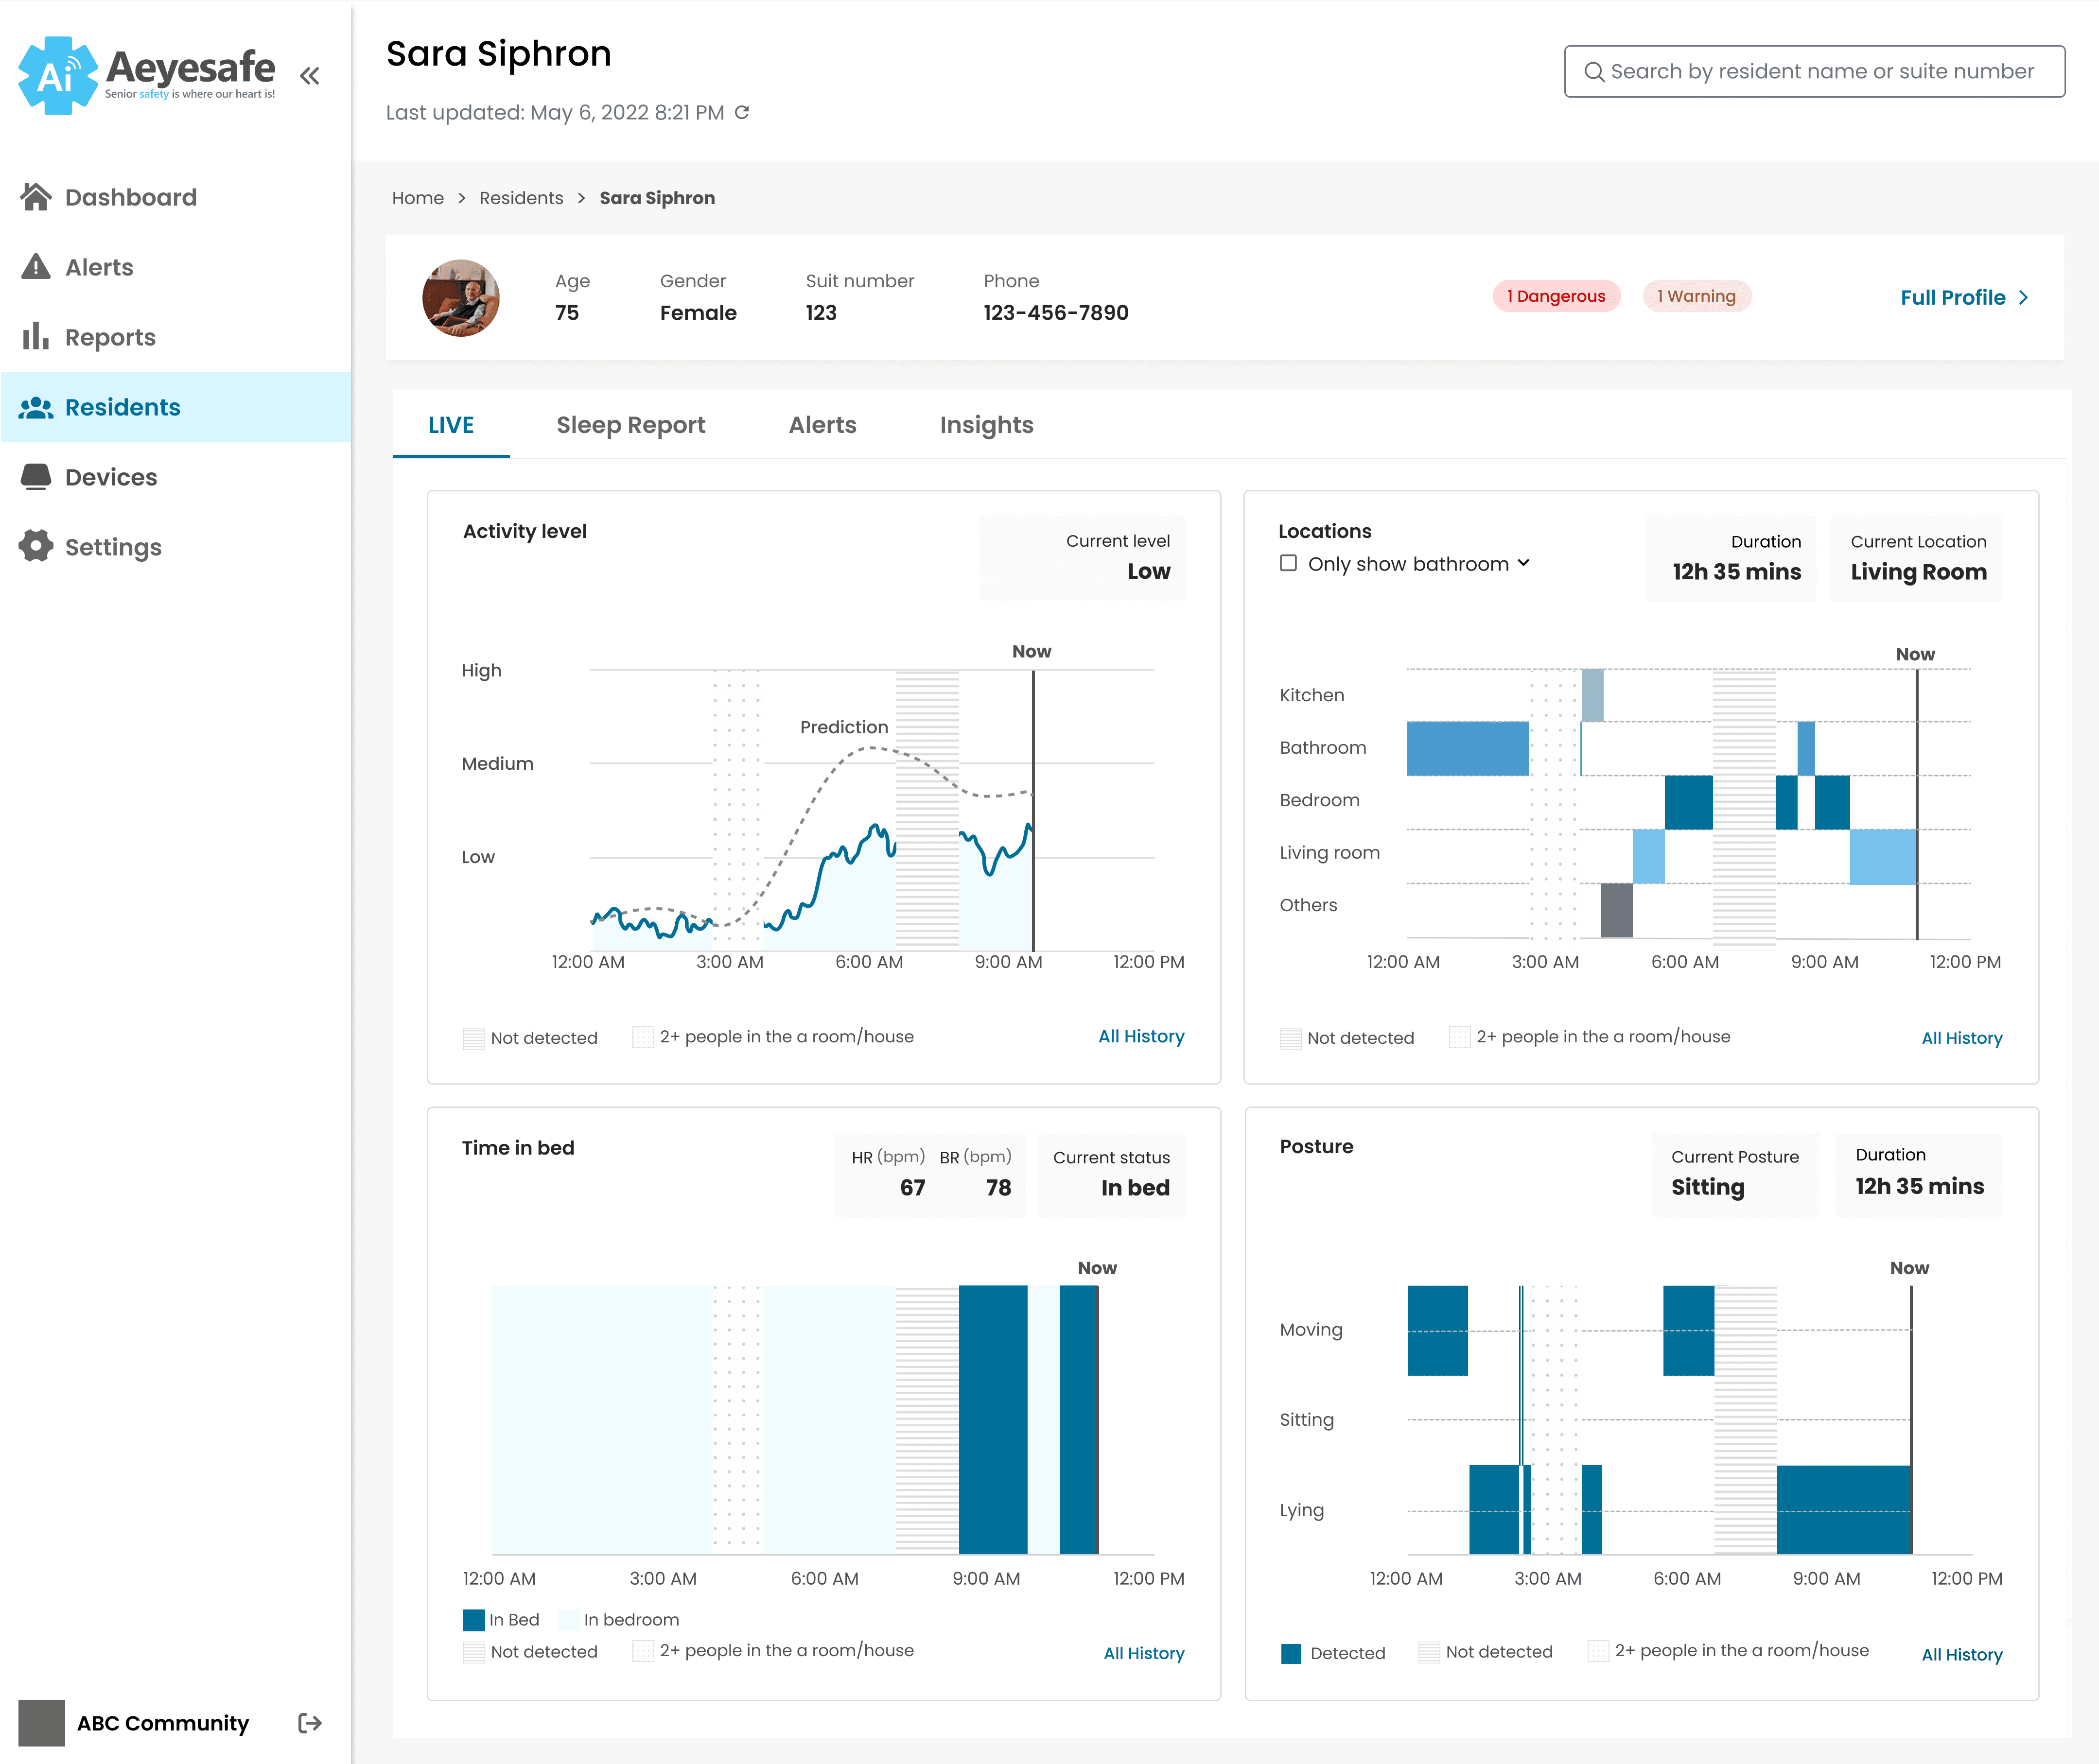Click the Aeyesafe logo
2099x1764 pixels.
pyautogui.click(x=146, y=75)
